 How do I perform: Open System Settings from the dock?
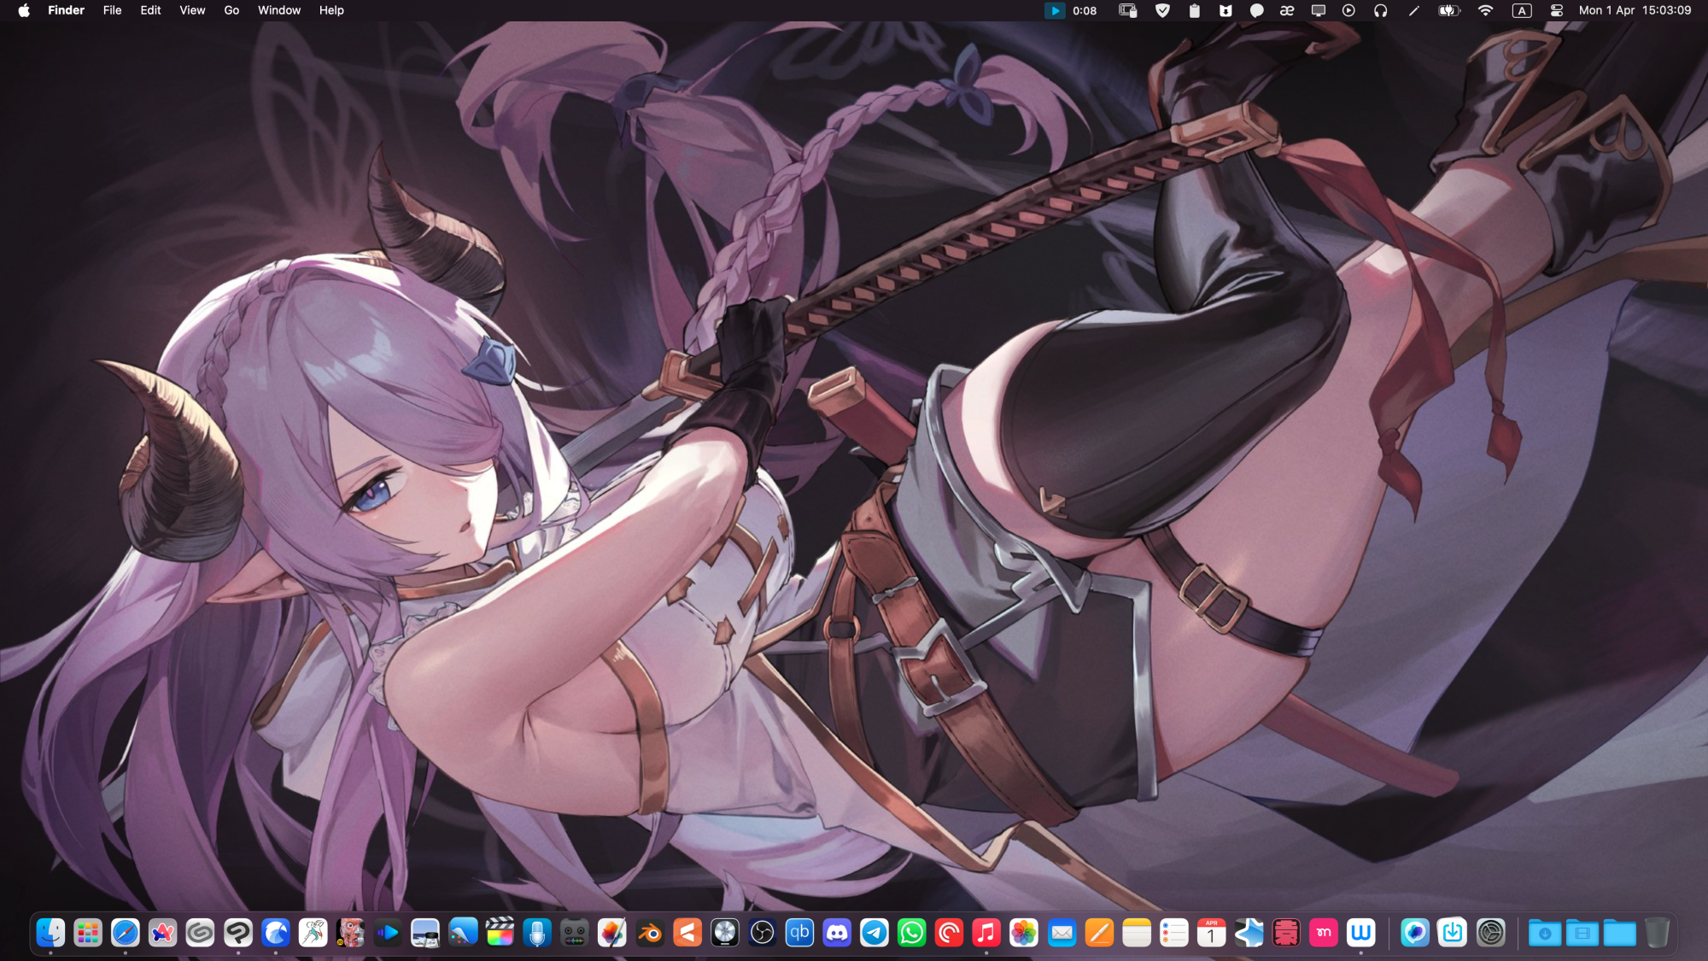pyautogui.click(x=1490, y=933)
